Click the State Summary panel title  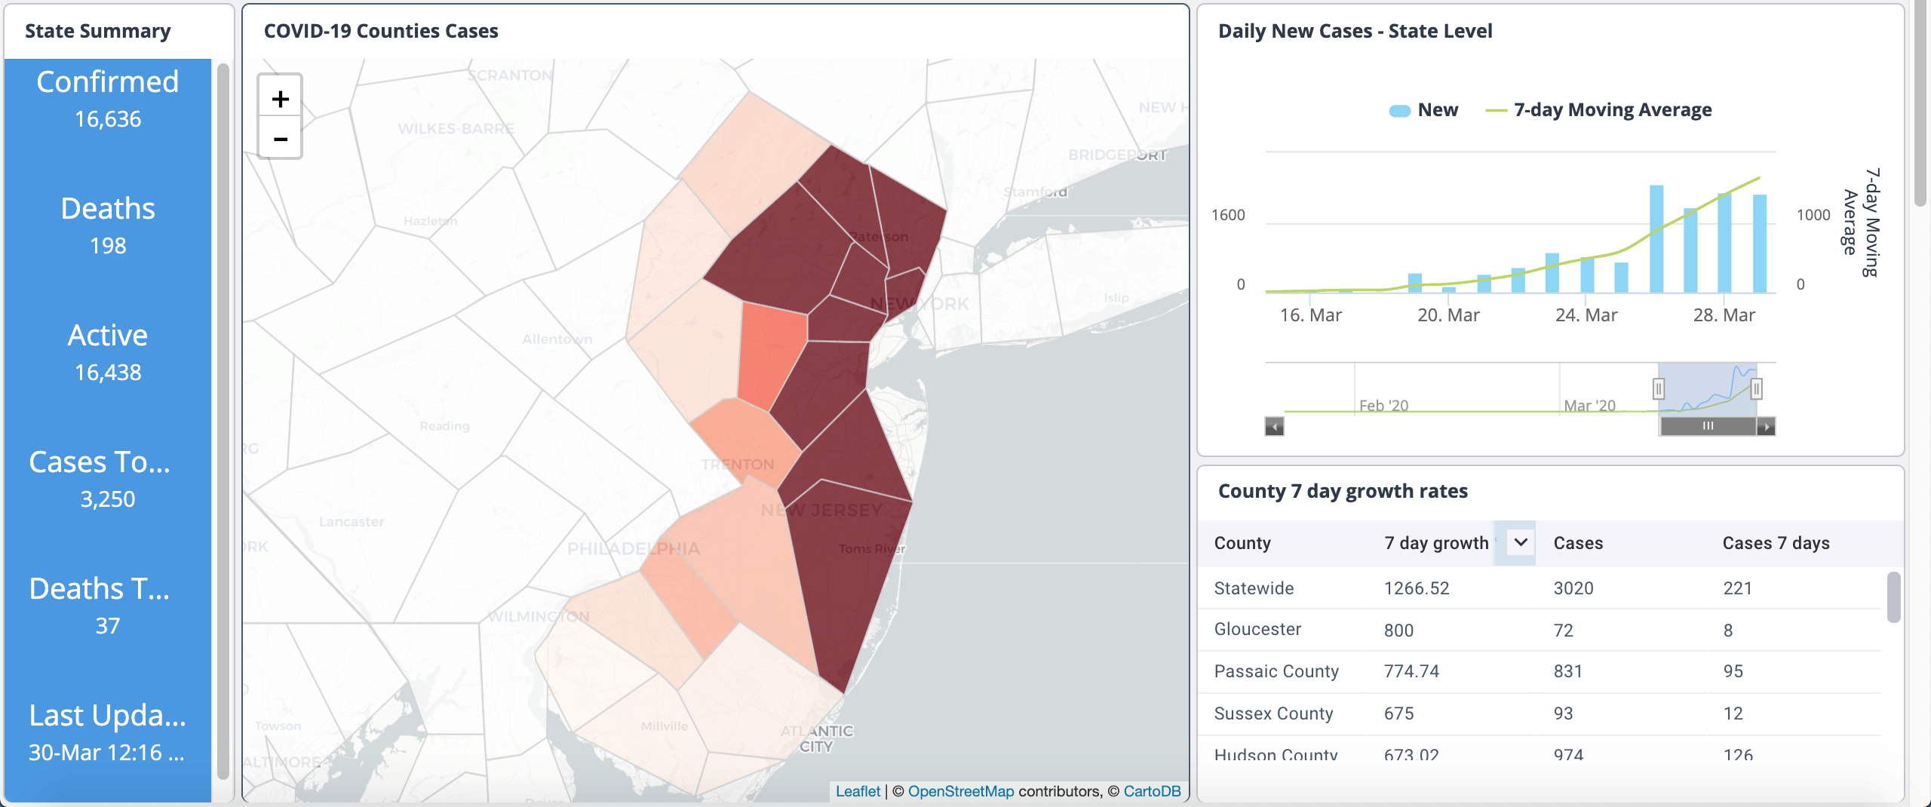98,31
